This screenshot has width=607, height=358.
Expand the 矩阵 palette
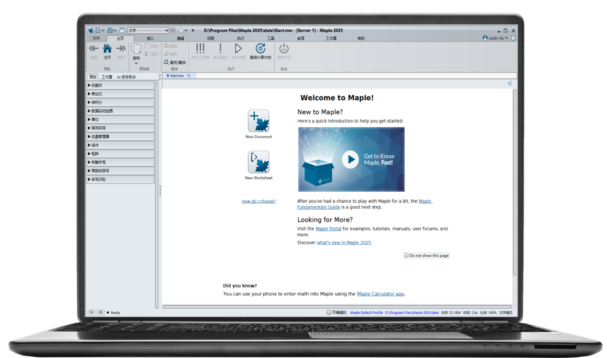click(x=121, y=154)
